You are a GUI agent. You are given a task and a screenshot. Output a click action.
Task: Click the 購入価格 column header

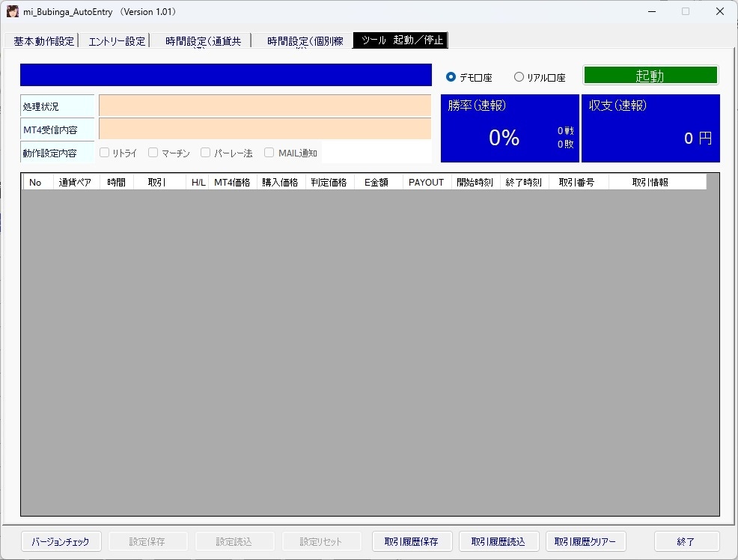(x=280, y=182)
